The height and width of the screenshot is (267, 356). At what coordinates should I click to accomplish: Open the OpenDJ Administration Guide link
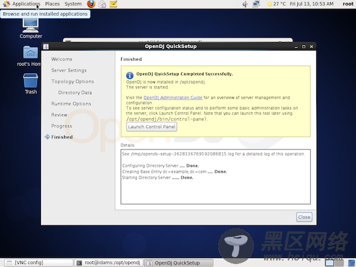(173, 98)
